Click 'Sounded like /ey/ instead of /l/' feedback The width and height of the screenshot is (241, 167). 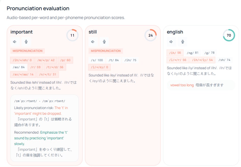[113, 75]
